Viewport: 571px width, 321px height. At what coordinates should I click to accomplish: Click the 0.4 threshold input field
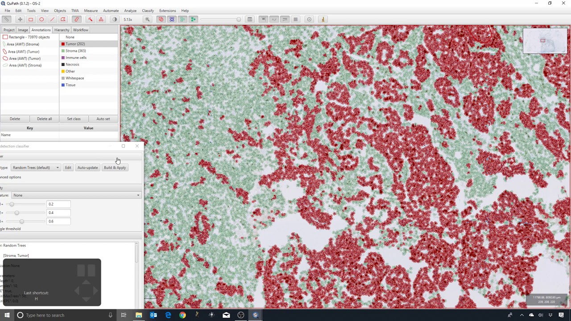(58, 213)
